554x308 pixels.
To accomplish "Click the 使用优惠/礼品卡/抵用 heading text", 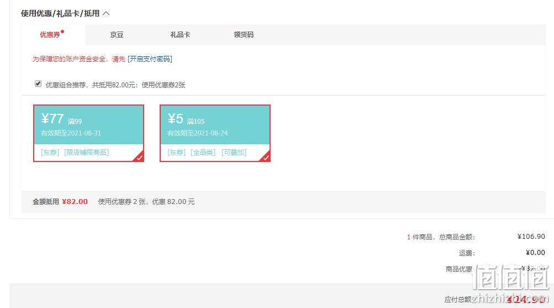I will tap(60, 13).
